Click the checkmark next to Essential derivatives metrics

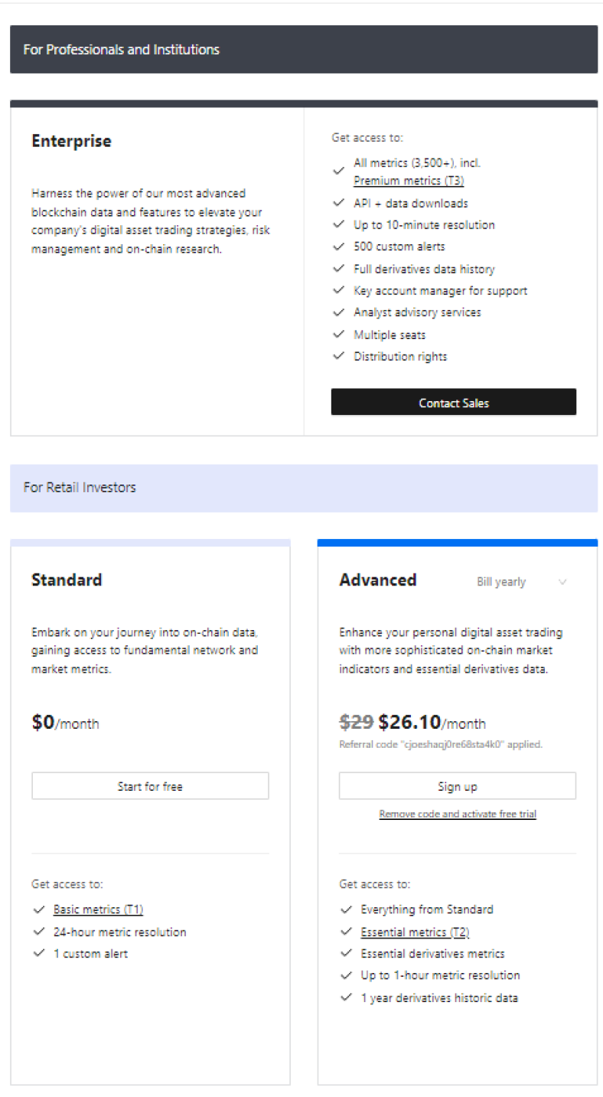pyautogui.click(x=346, y=954)
